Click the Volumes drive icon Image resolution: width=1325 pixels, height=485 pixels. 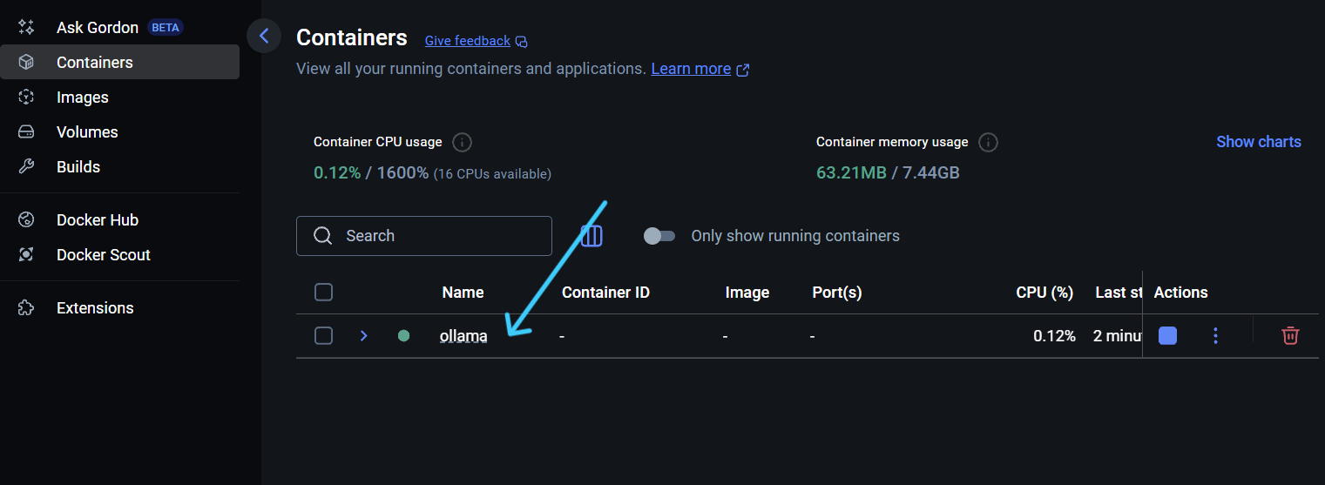click(x=26, y=132)
